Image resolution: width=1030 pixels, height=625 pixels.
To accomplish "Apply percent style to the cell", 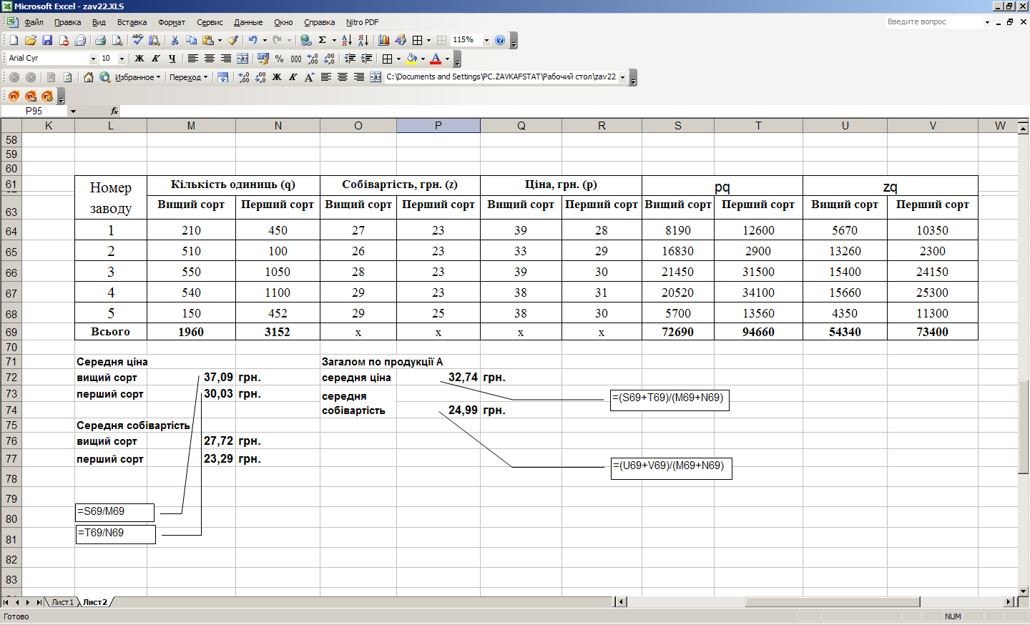I will click(x=280, y=59).
